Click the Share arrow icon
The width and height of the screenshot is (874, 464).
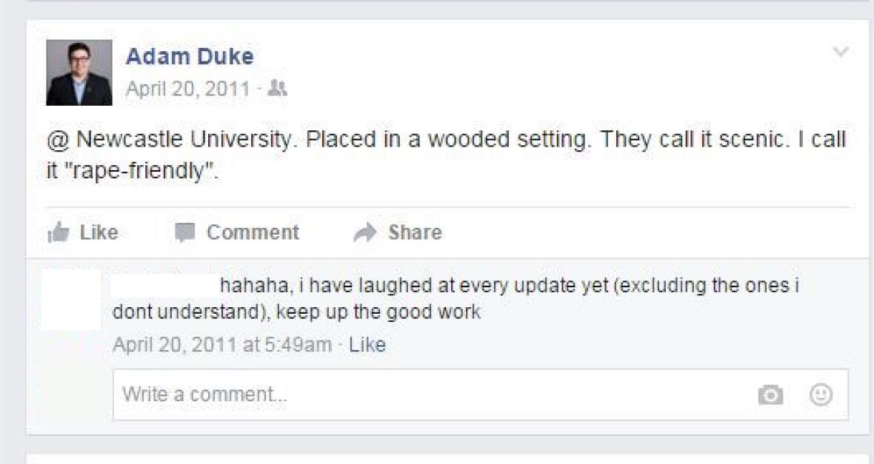[365, 232]
